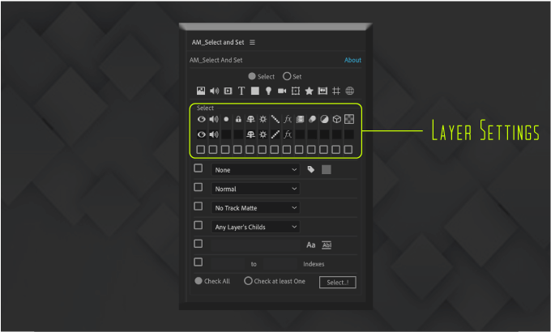
Task: Click the label tag icon next to None
Action: pyautogui.click(x=310, y=170)
